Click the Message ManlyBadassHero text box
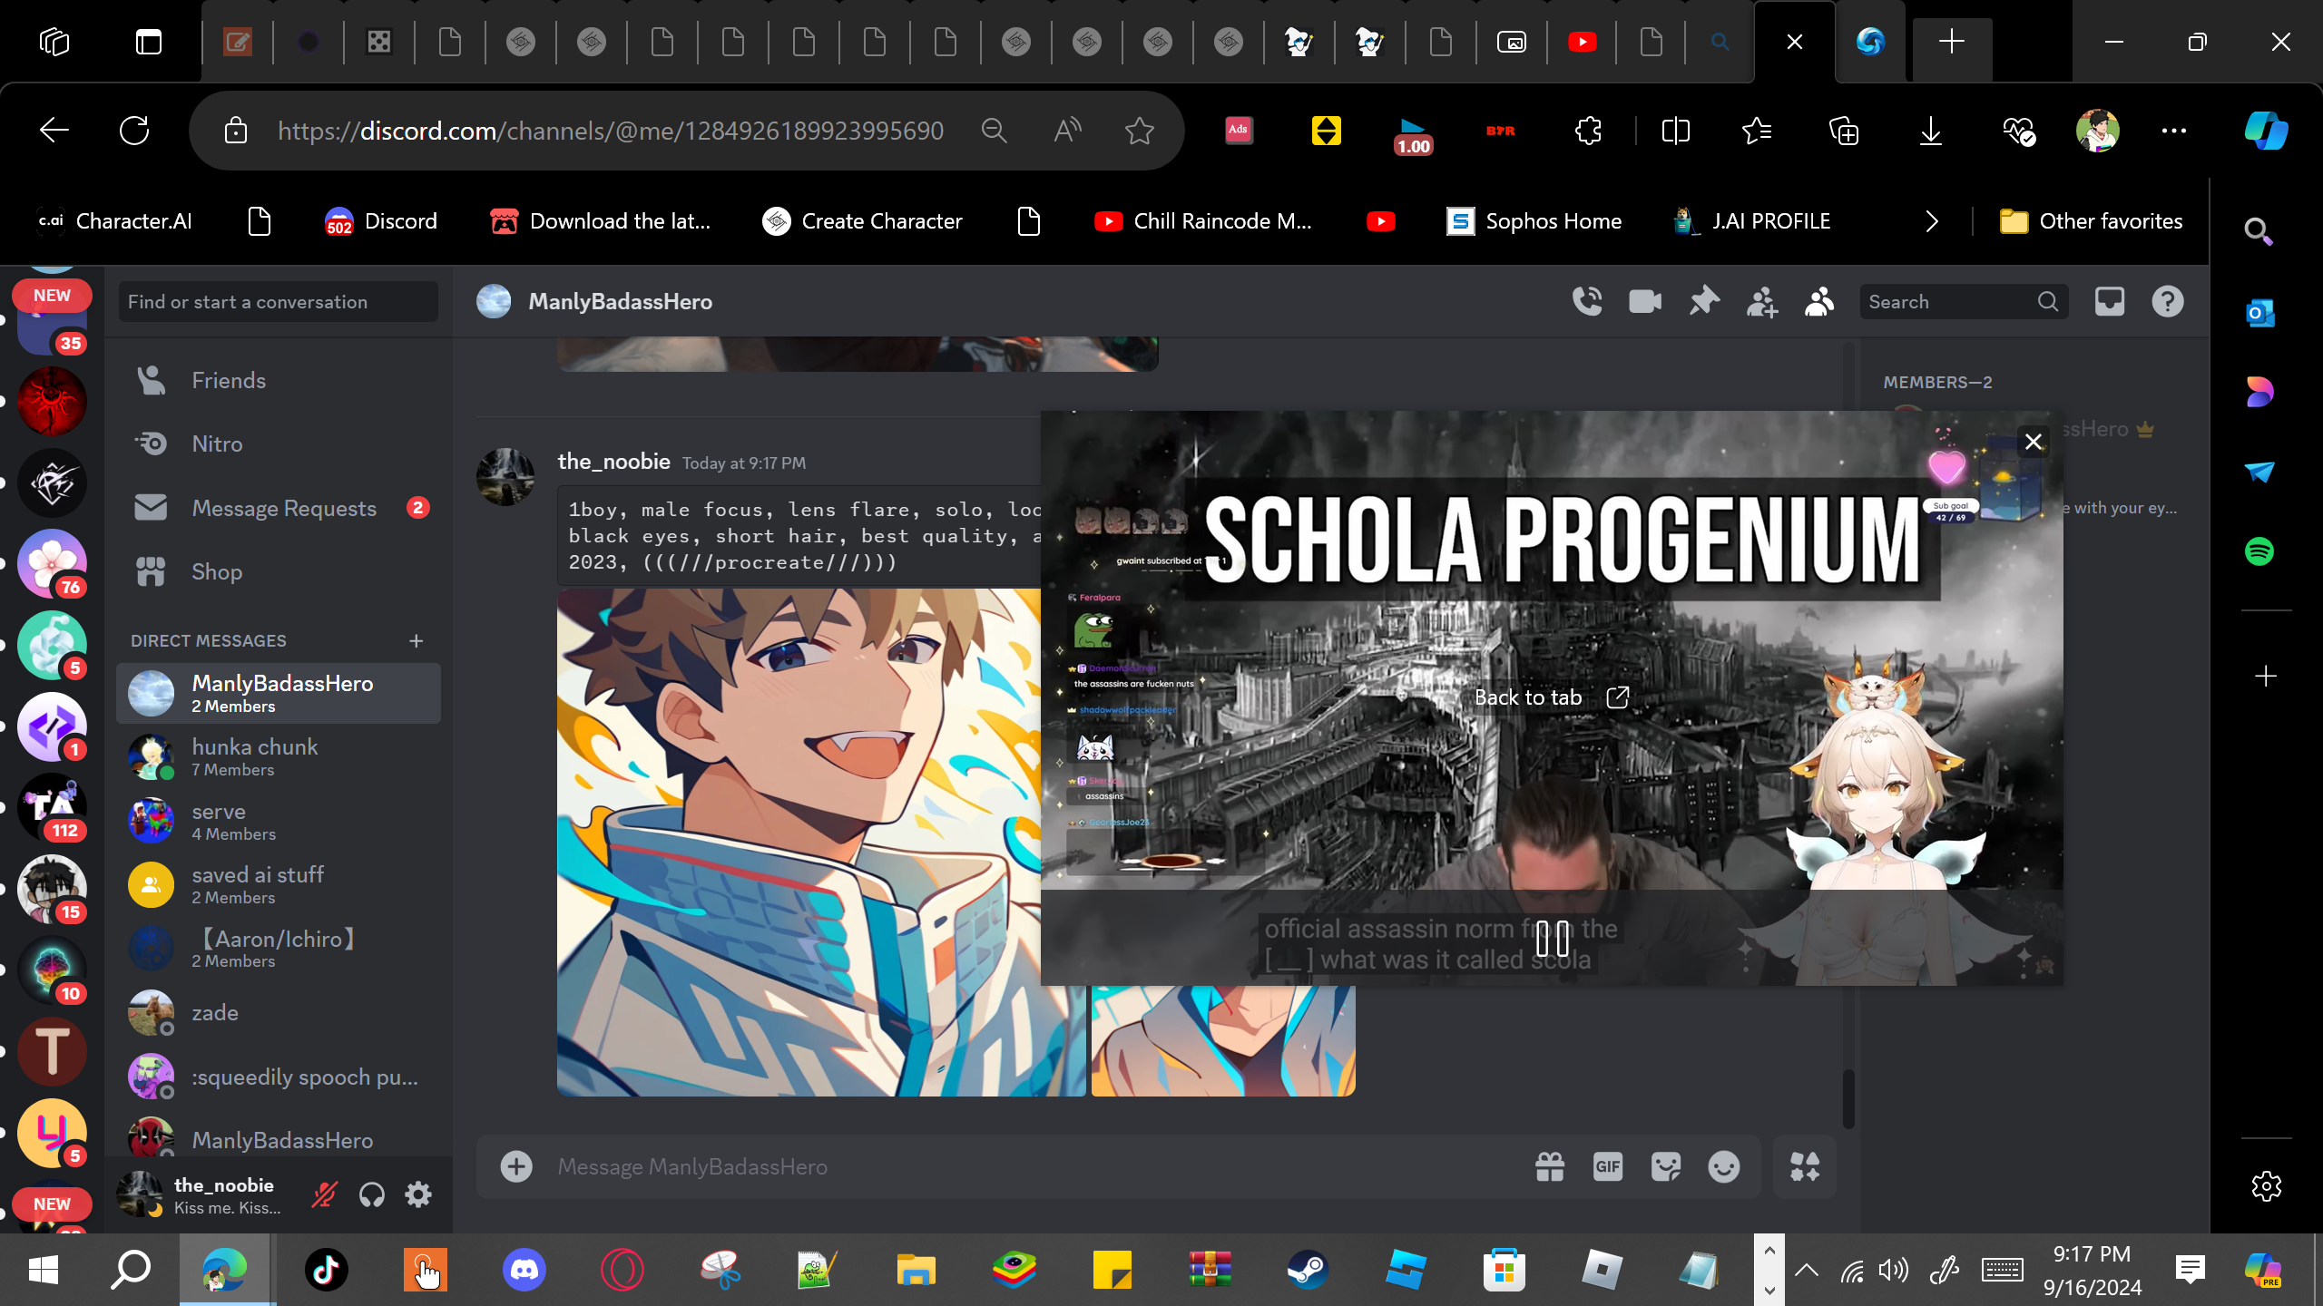 1034,1166
